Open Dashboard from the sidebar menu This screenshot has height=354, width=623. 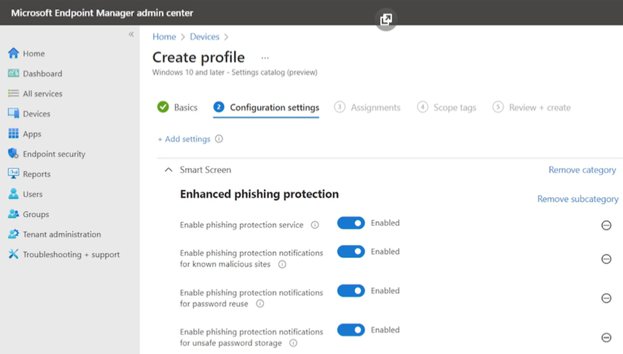42,73
